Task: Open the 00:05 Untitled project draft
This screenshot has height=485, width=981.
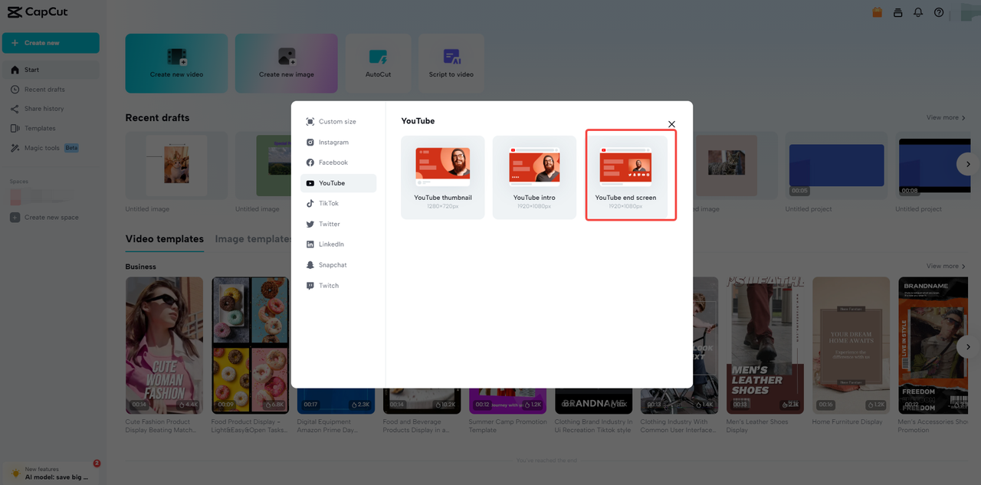Action: (x=837, y=165)
